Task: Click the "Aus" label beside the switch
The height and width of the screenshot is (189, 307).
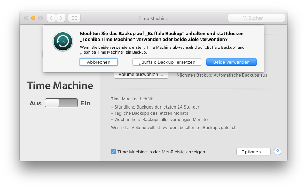Action: [35, 103]
